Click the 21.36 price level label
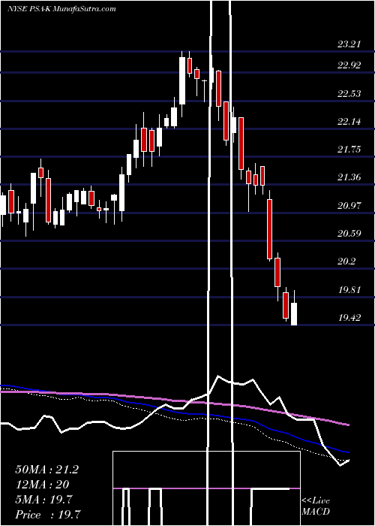 click(x=349, y=177)
